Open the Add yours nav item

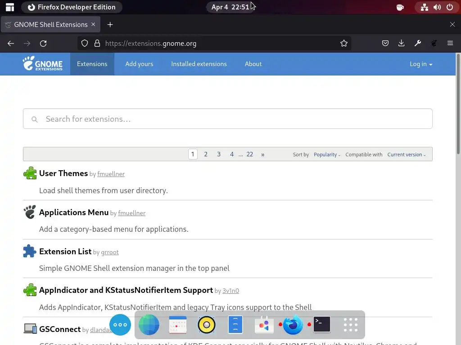[139, 64]
